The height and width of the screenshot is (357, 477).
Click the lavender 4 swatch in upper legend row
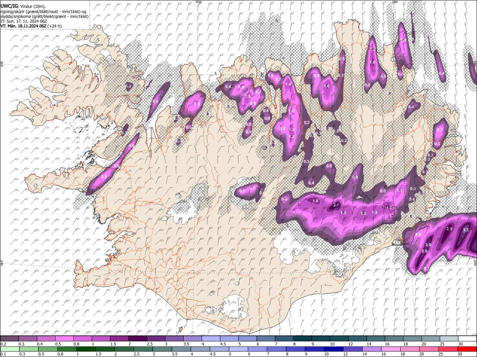pos(211,339)
